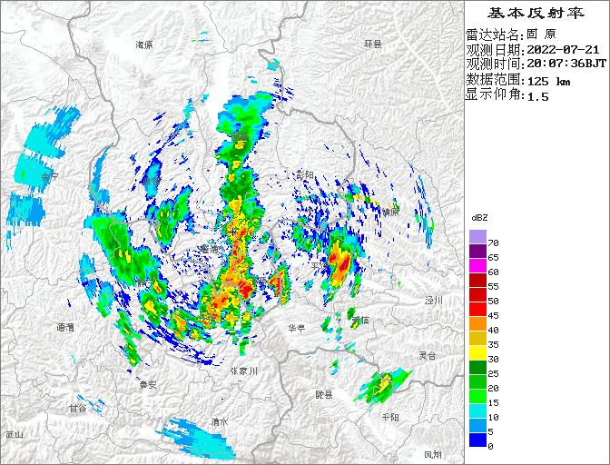Click the 陇县 map label
The width and height of the screenshot is (610, 465).
pos(324,395)
